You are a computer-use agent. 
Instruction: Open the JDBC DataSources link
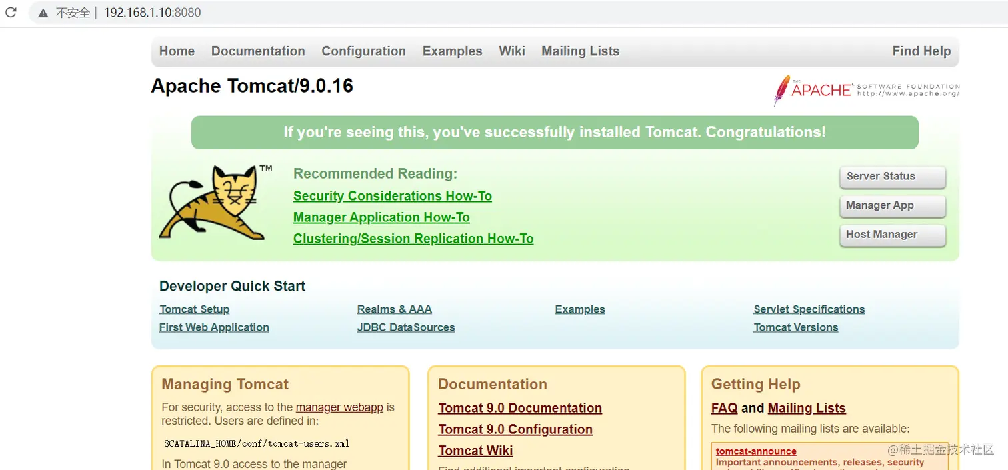pos(406,327)
